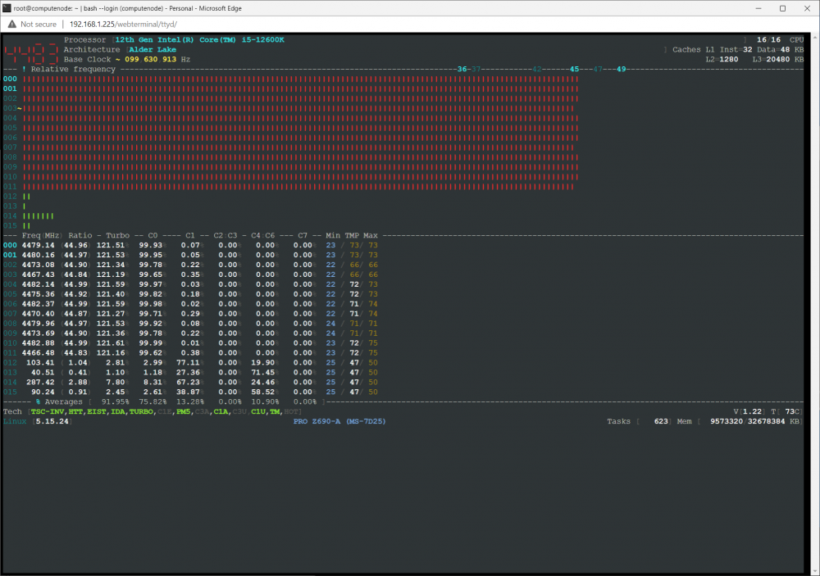Click the scrollbar up arrow
This screenshot has height=576, width=820.
click(x=814, y=38)
